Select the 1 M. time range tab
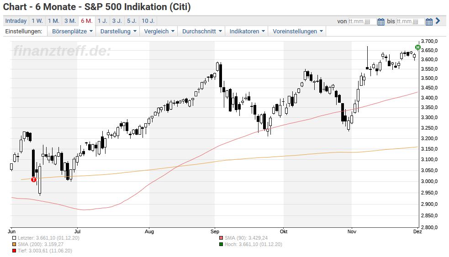This screenshot has width=449, height=257. 53,21
